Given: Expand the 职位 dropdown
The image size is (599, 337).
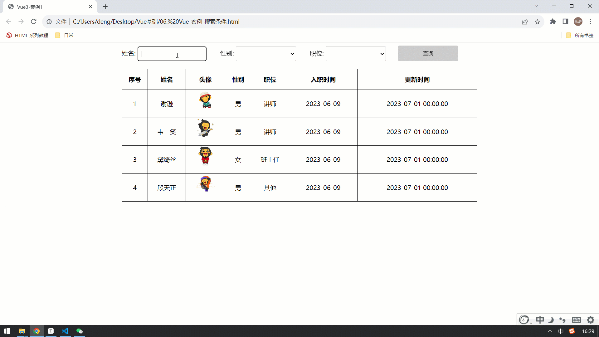Looking at the screenshot, I should [356, 54].
